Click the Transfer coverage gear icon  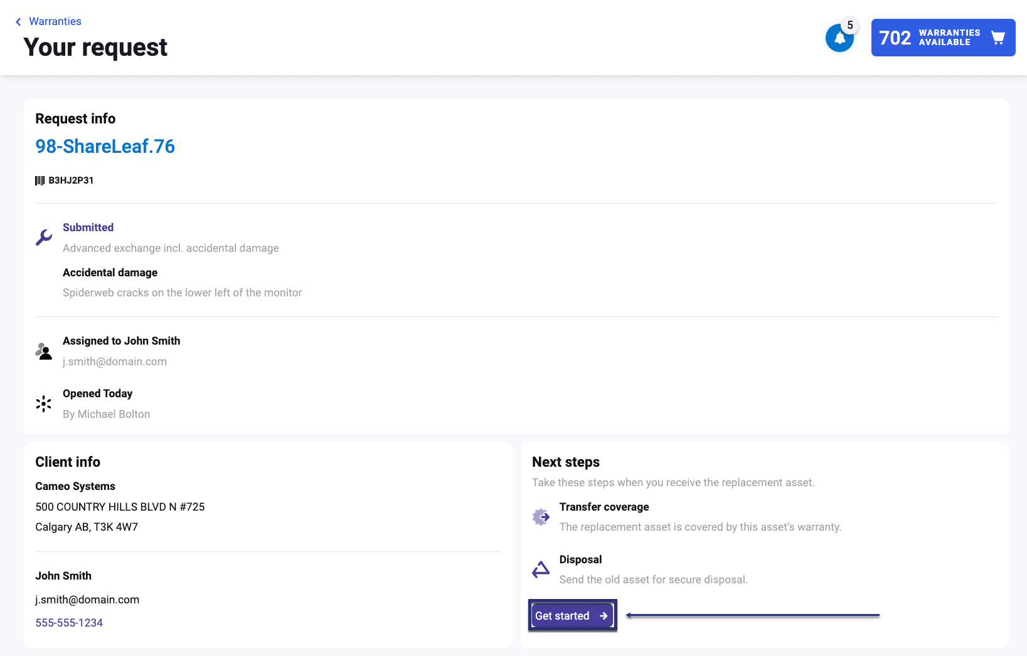[541, 517]
